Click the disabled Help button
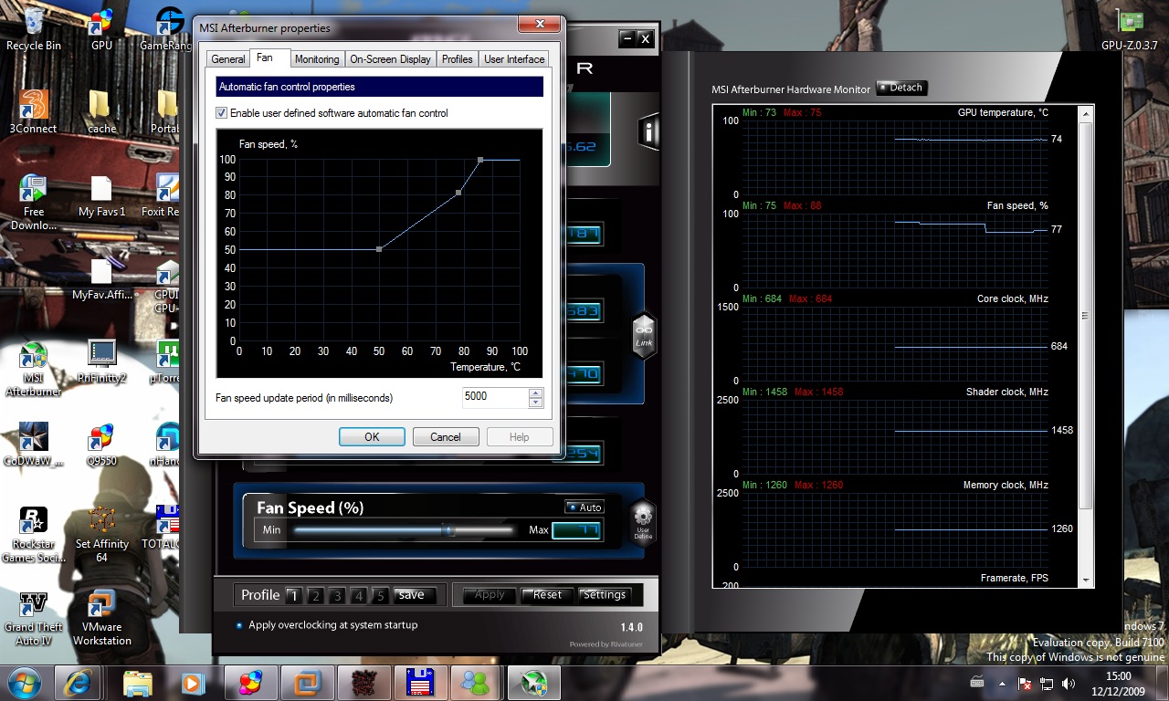This screenshot has width=1169, height=701. point(520,437)
